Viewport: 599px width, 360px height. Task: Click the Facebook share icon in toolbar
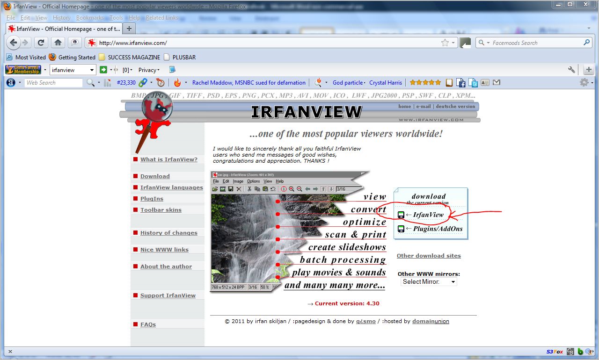point(461,83)
